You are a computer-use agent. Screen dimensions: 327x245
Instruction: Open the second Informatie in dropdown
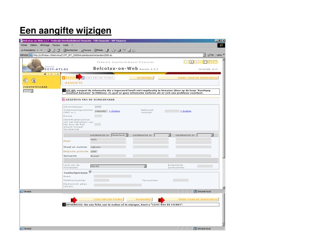tap(163, 135)
